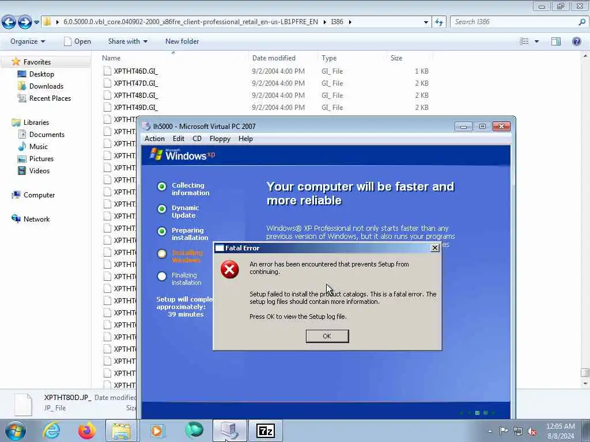Viewport: 590px width, 442px height.
Task: Open the Floppy menu in Virtual PC
Action: point(220,139)
